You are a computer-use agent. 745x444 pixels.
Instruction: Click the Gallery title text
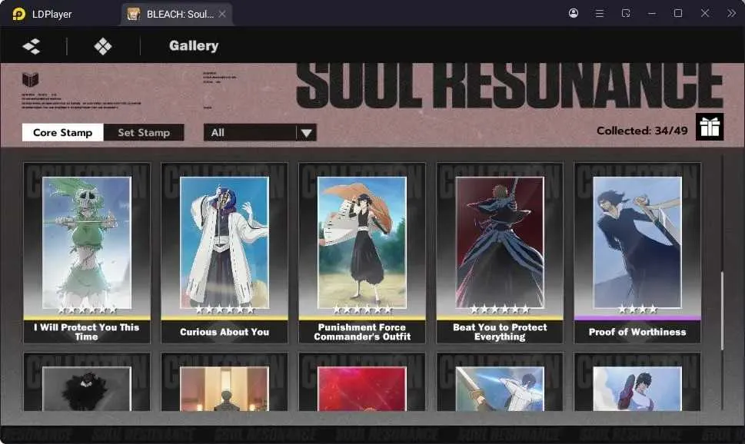tap(194, 45)
